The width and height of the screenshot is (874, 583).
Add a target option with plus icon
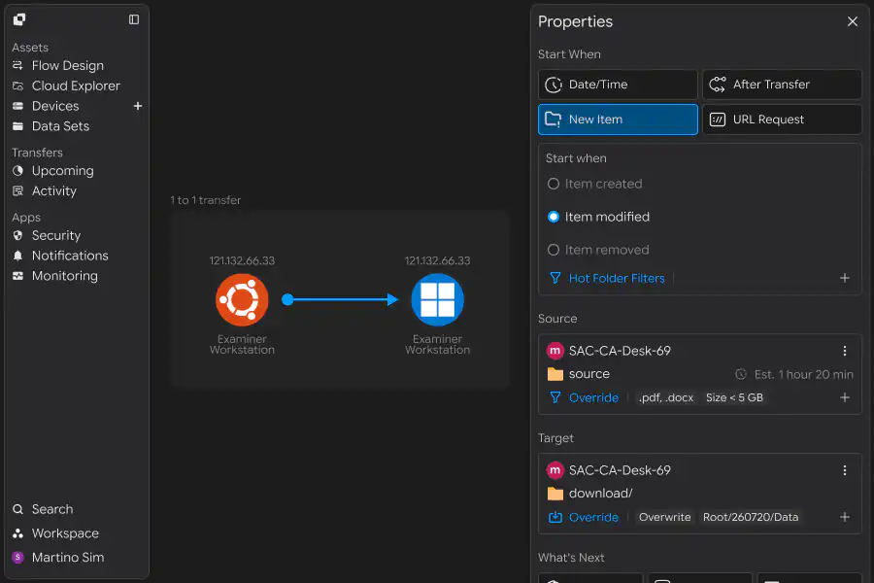[x=845, y=517]
